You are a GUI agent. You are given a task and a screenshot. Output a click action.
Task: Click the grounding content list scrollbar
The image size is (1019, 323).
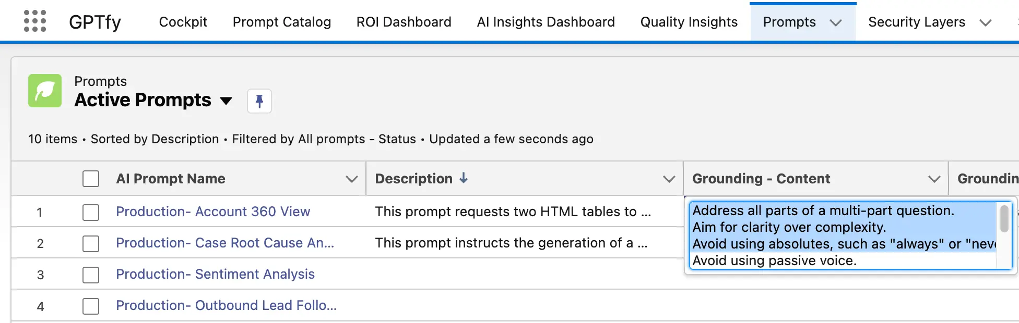pos(1004,219)
